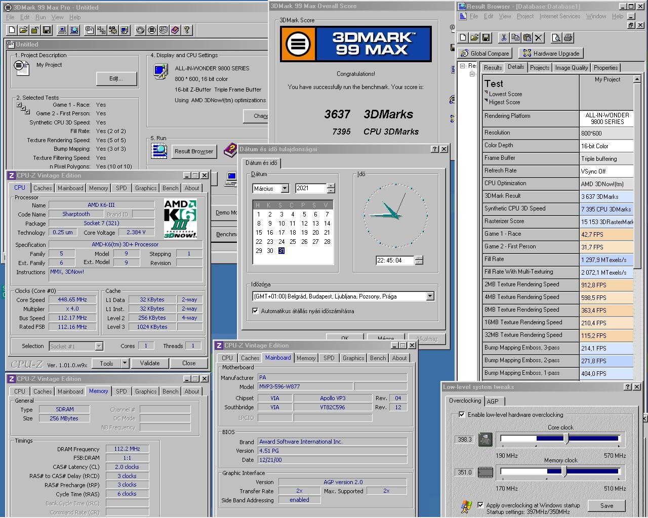648x518 pixels.
Task: Toggle automatic daylight saving adjustment checkbox
Action: (x=255, y=311)
